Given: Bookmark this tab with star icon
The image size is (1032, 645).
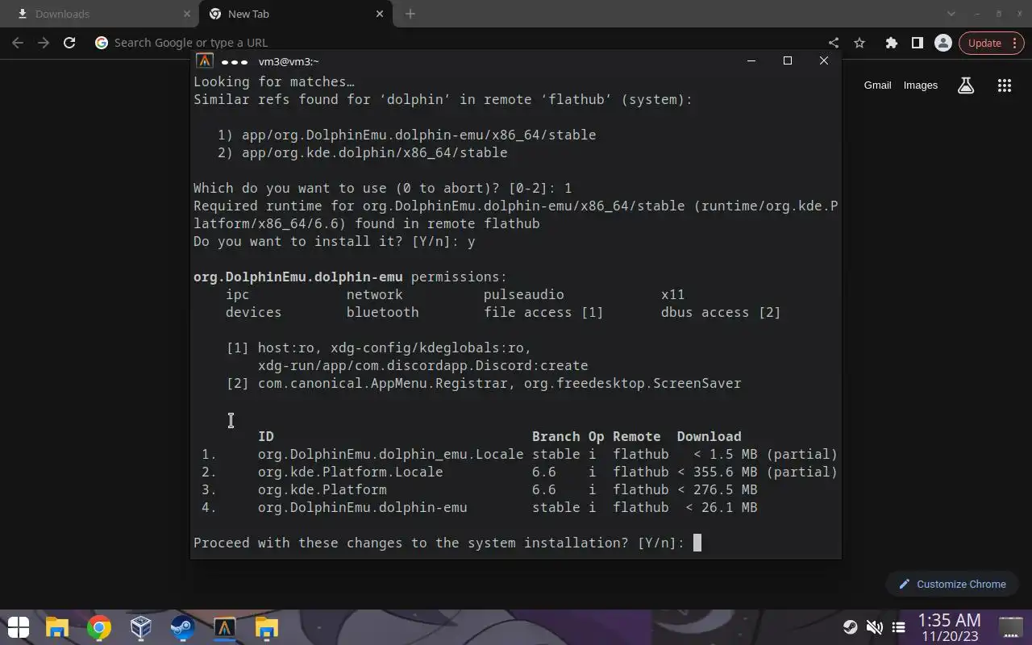Looking at the screenshot, I should [859, 43].
